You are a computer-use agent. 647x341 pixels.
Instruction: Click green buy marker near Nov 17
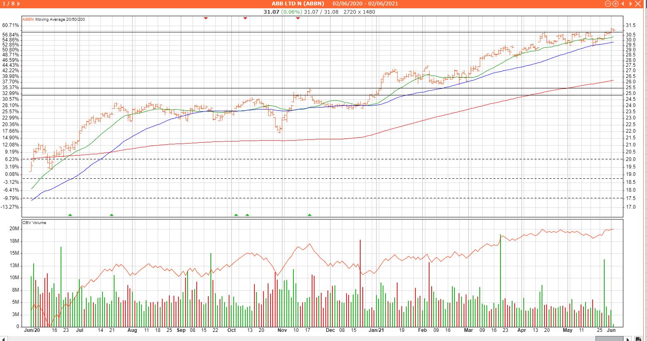coord(310,215)
